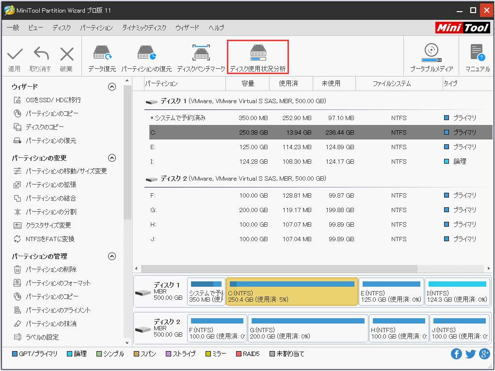The image size is (495, 371).
Task: Click the 破棄 discard icon
Action: [x=66, y=56]
